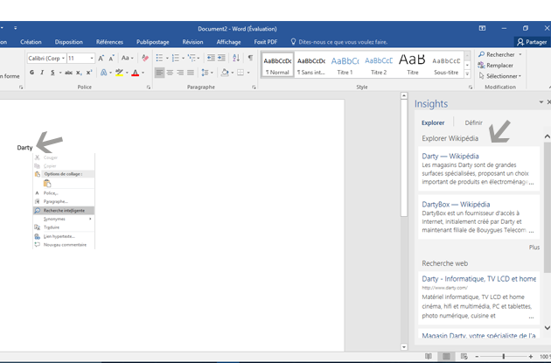Viewport: 551px width, 363px height.
Task: Open the Création ribbon tab
Action: [31, 42]
